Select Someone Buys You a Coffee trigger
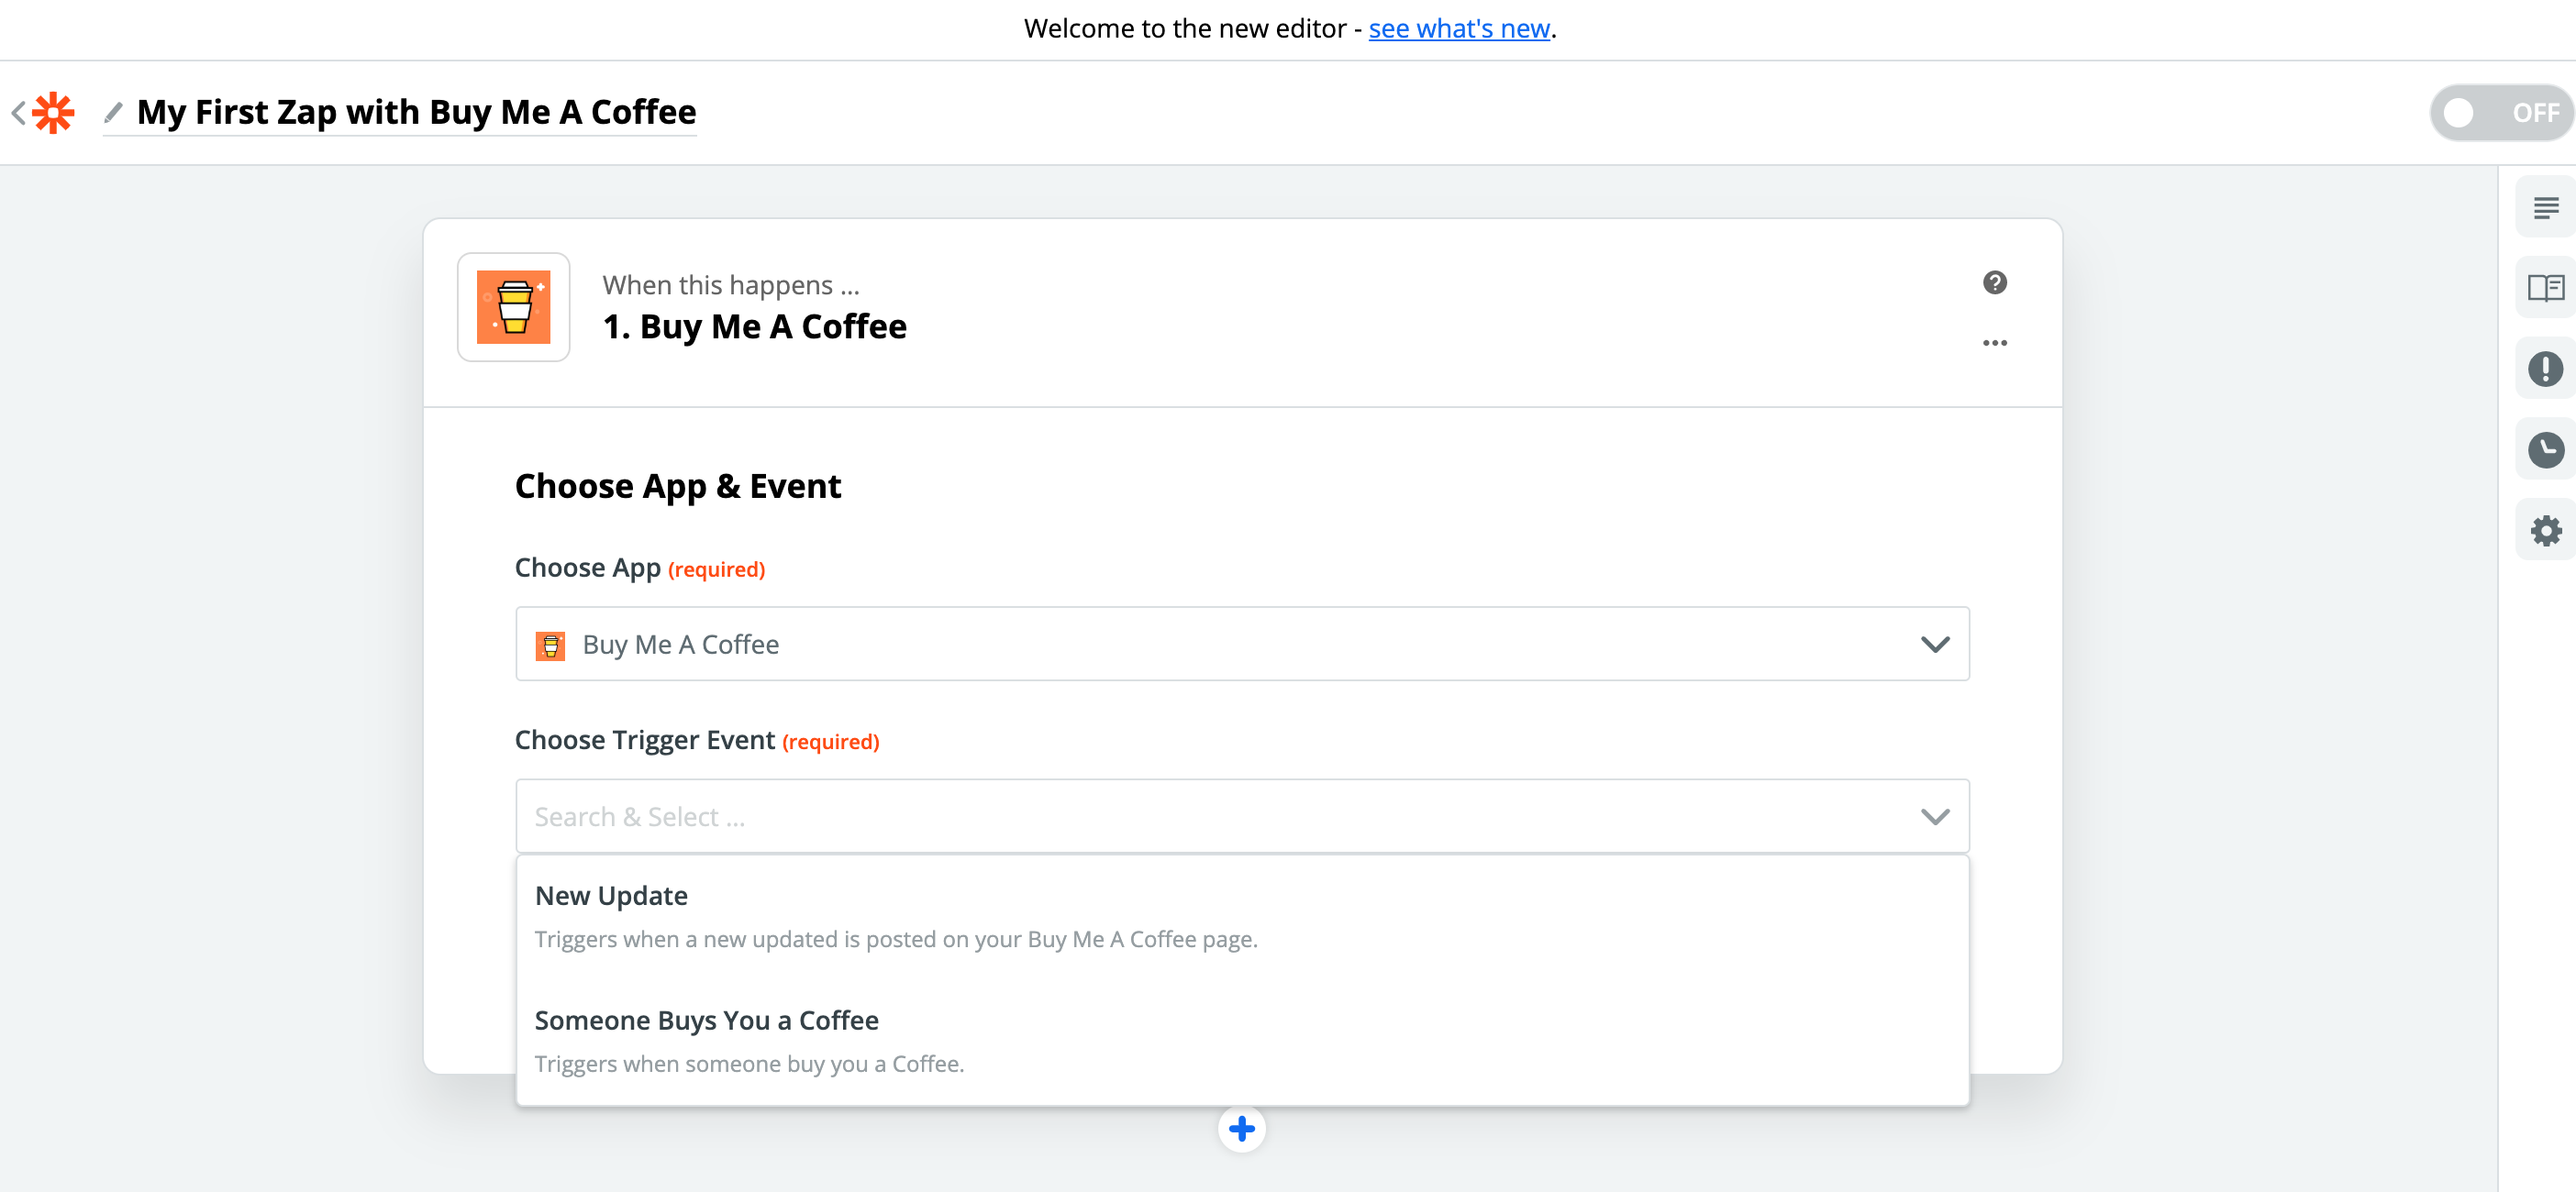Image resolution: width=2576 pixels, height=1192 pixels. click(1242, 1041)
